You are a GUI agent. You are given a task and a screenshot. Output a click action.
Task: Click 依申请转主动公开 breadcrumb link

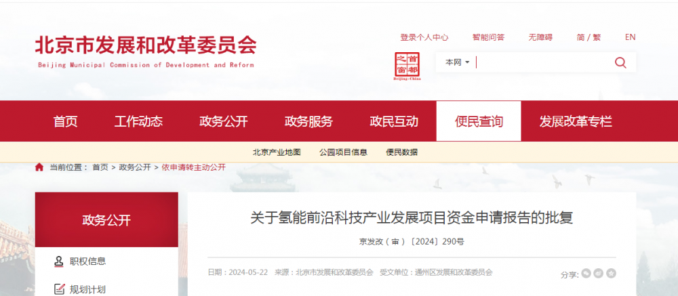point(193,167)
